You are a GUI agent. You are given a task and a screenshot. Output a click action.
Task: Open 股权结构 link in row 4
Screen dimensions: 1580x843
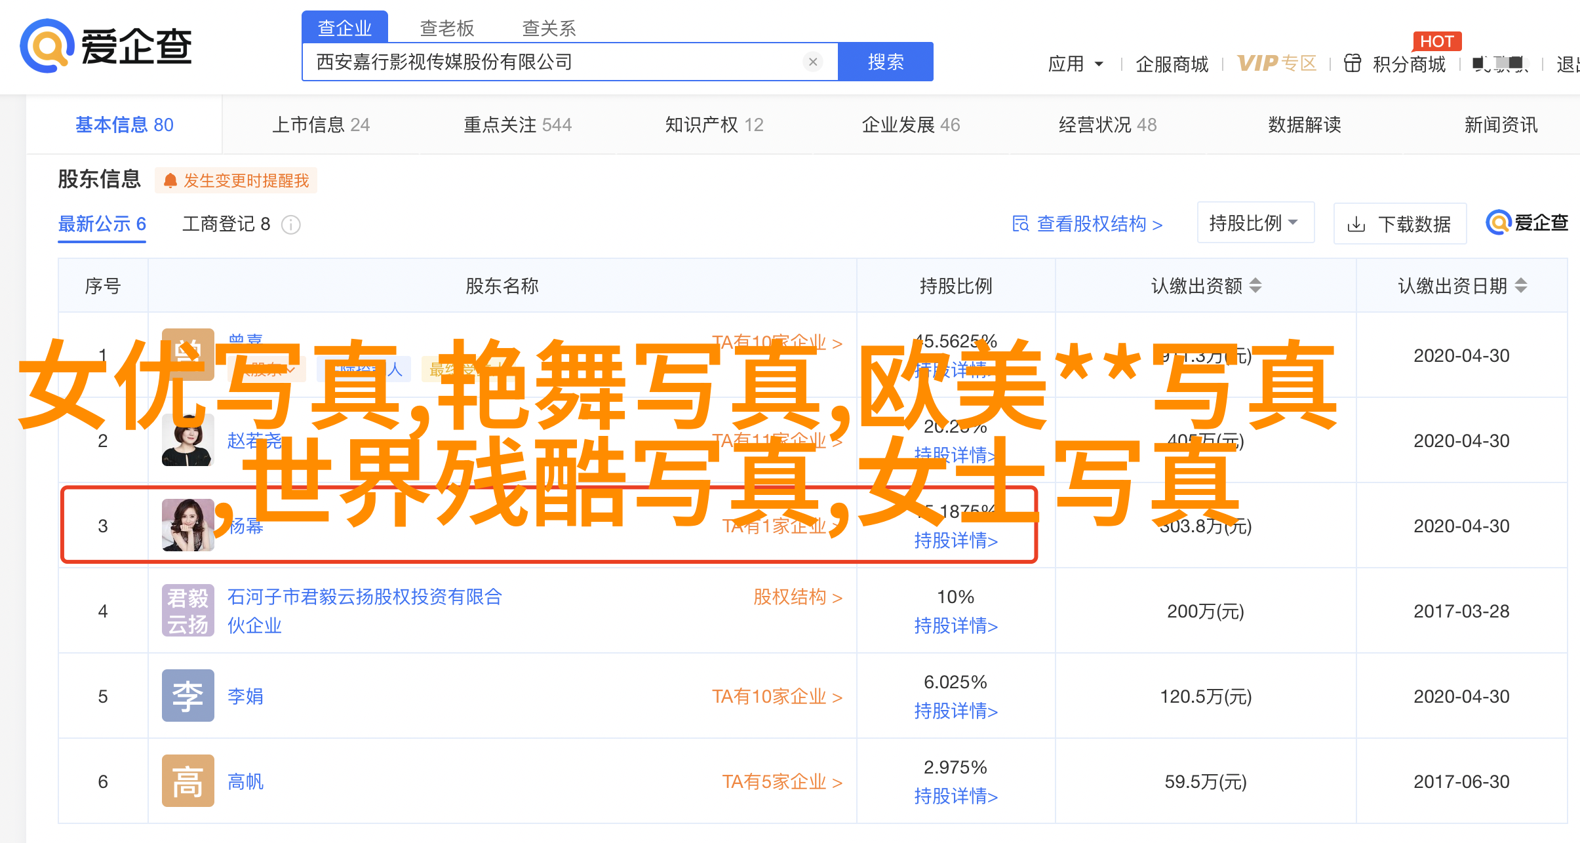tap(798, 597)
